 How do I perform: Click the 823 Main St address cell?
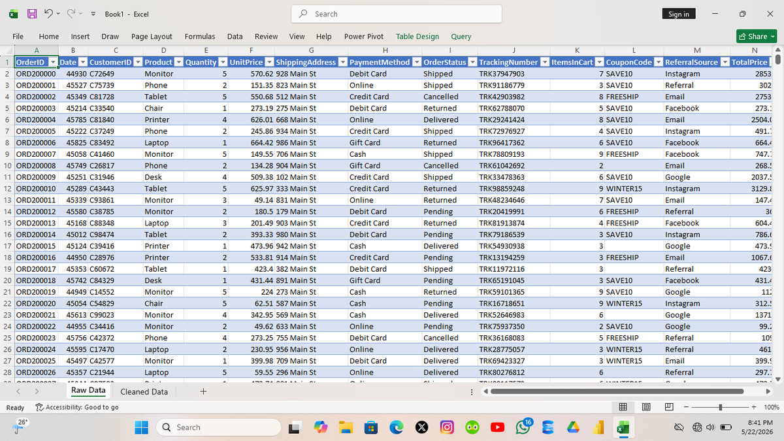tap(310, 85)
